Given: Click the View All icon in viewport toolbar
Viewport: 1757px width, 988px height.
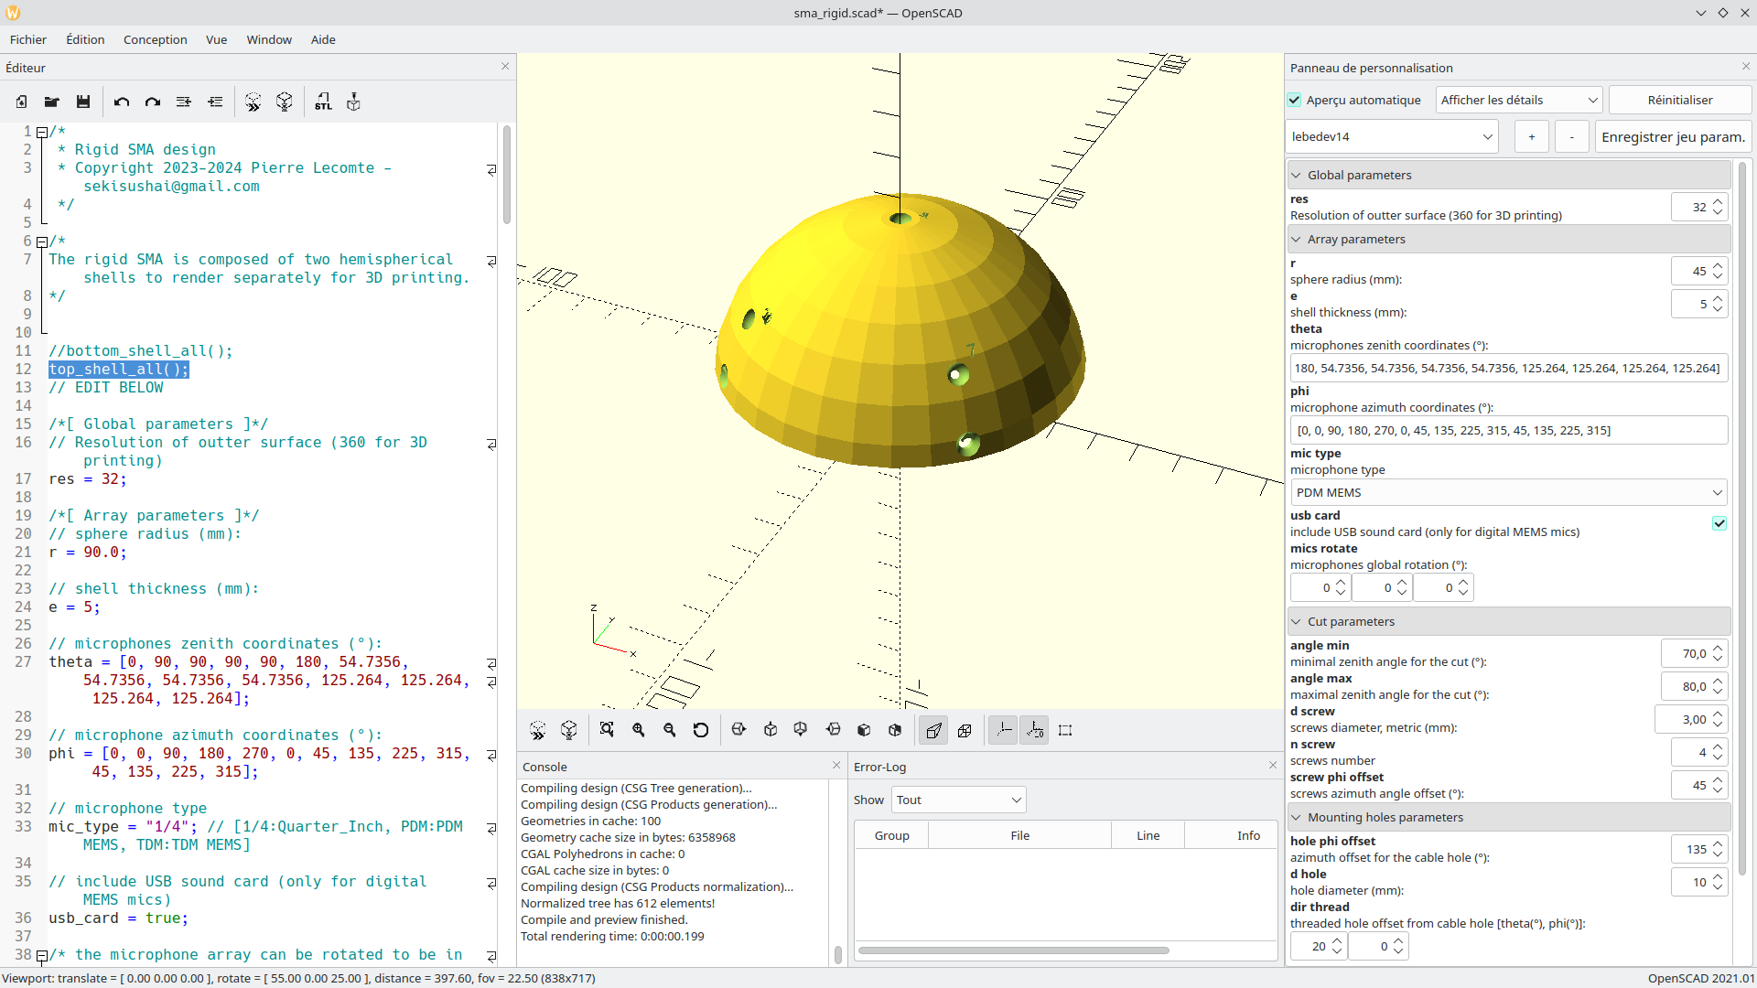Looking at the screenshot, I should click(x=607, y=730).
